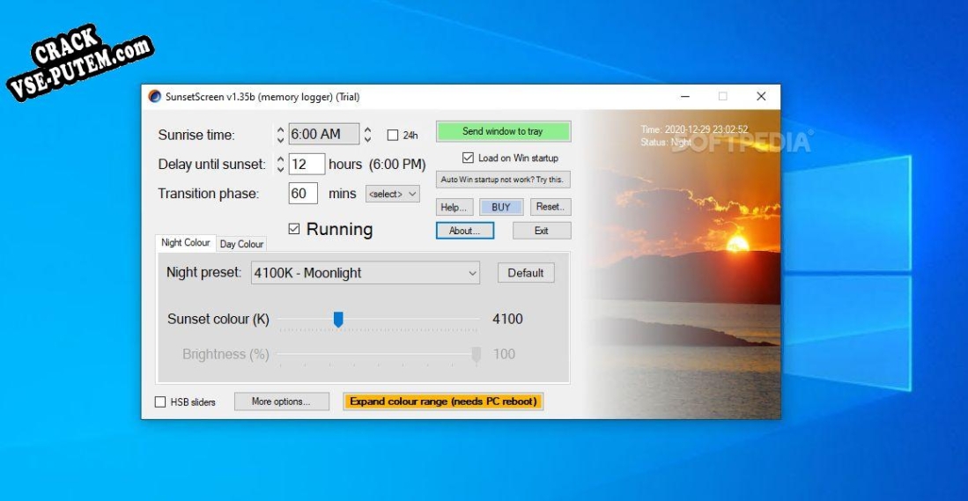Click the Sunset colour slider handle
The width and height of the screenshot is (968, 501).
pos(337,320)
